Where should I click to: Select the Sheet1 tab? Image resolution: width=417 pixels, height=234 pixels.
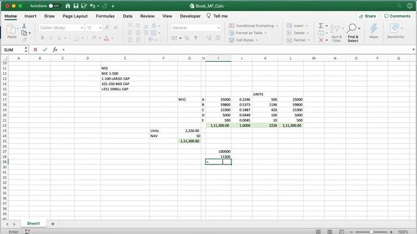(33, 224)
